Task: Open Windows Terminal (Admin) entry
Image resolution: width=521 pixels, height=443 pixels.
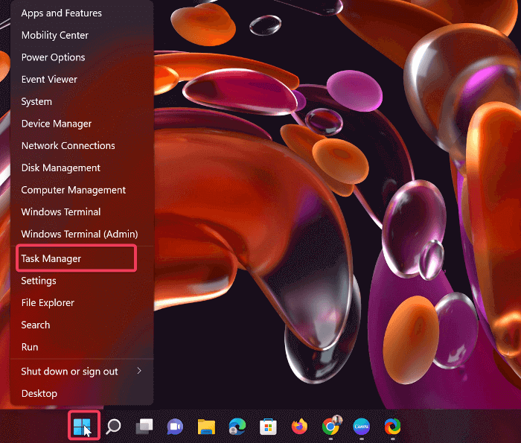Action: 80,234
